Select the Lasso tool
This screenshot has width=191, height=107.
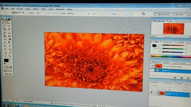click(4, 26)
